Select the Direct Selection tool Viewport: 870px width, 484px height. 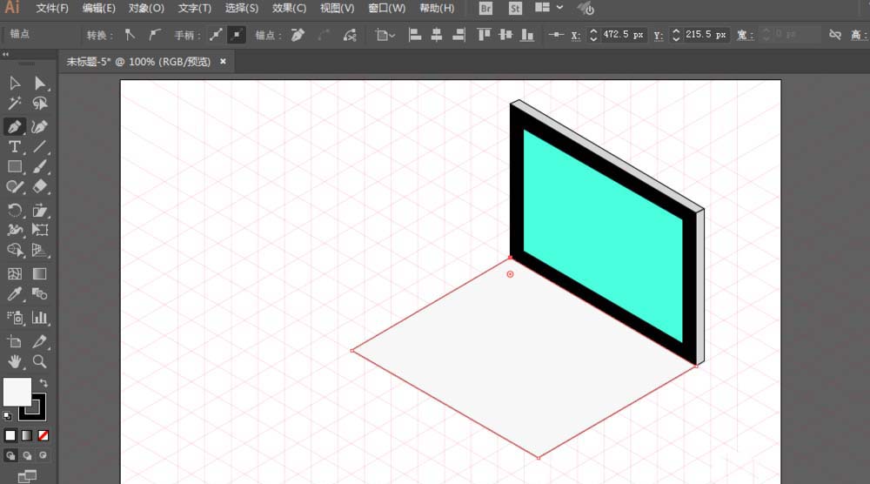coord(39,84)
